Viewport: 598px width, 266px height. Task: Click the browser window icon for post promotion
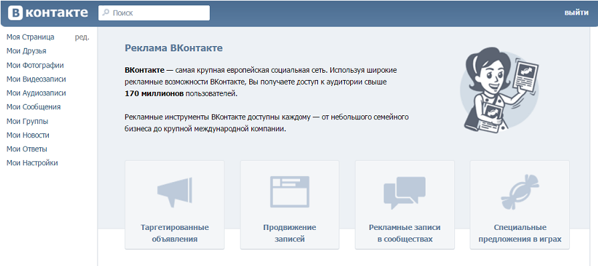[289, 191]
